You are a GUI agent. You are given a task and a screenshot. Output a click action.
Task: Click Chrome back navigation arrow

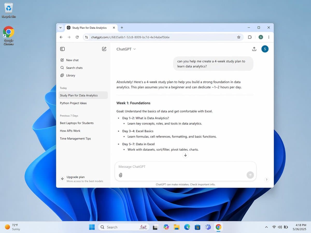(61, 37)
